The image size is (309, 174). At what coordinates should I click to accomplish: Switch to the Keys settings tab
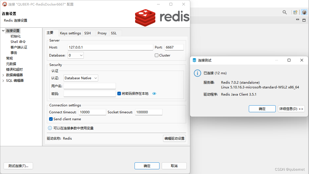coord(70,33)
